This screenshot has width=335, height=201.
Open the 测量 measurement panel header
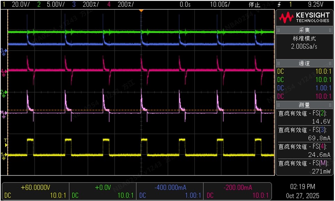[304, 105]
